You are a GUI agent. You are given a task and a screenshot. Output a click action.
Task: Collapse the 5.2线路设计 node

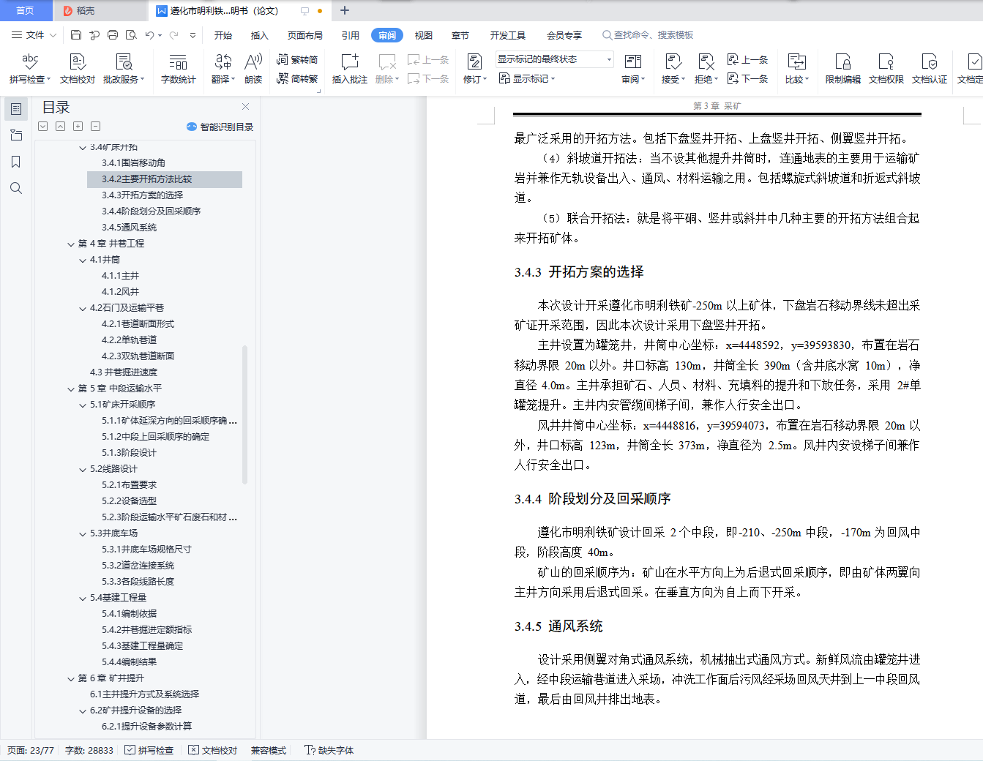pyautogui.click(x=83, y=469)
